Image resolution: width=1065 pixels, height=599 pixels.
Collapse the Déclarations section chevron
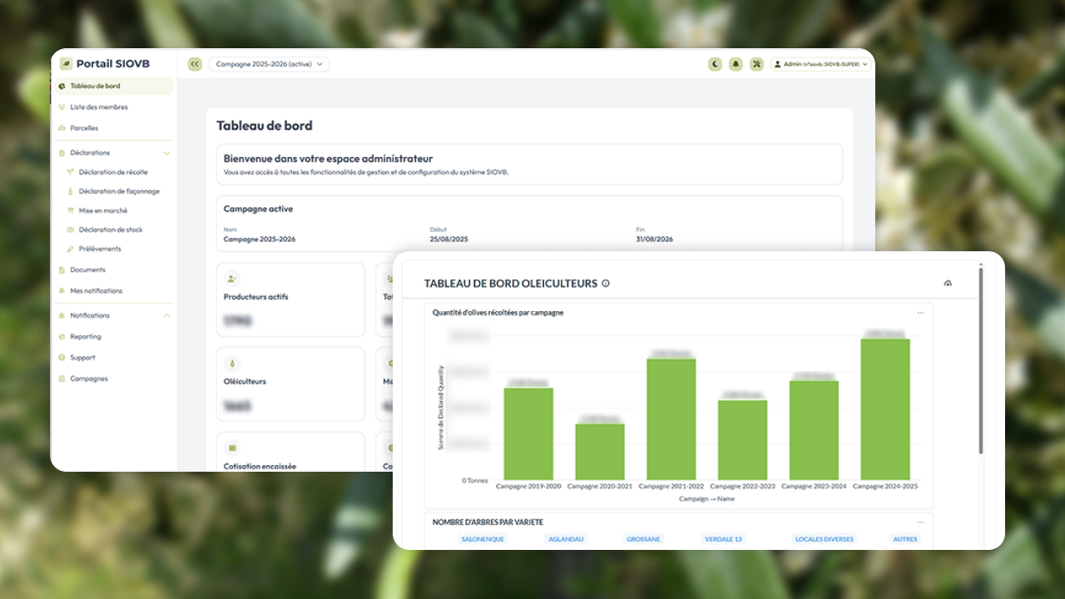166,152
